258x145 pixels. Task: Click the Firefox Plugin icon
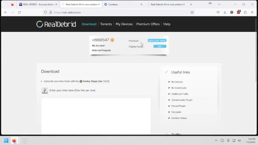click(81, 81)
